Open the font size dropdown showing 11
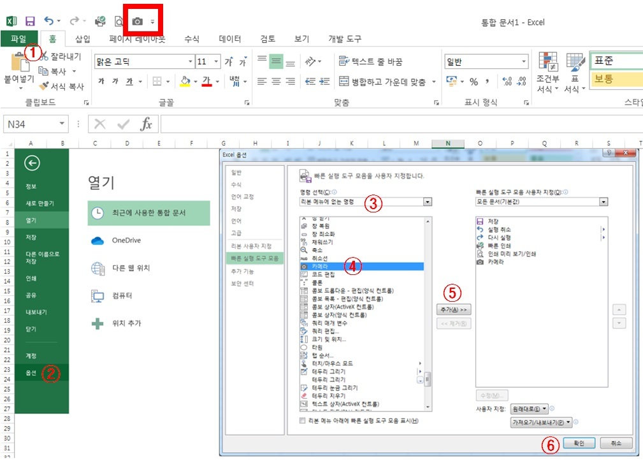 [x=215, y=61]
